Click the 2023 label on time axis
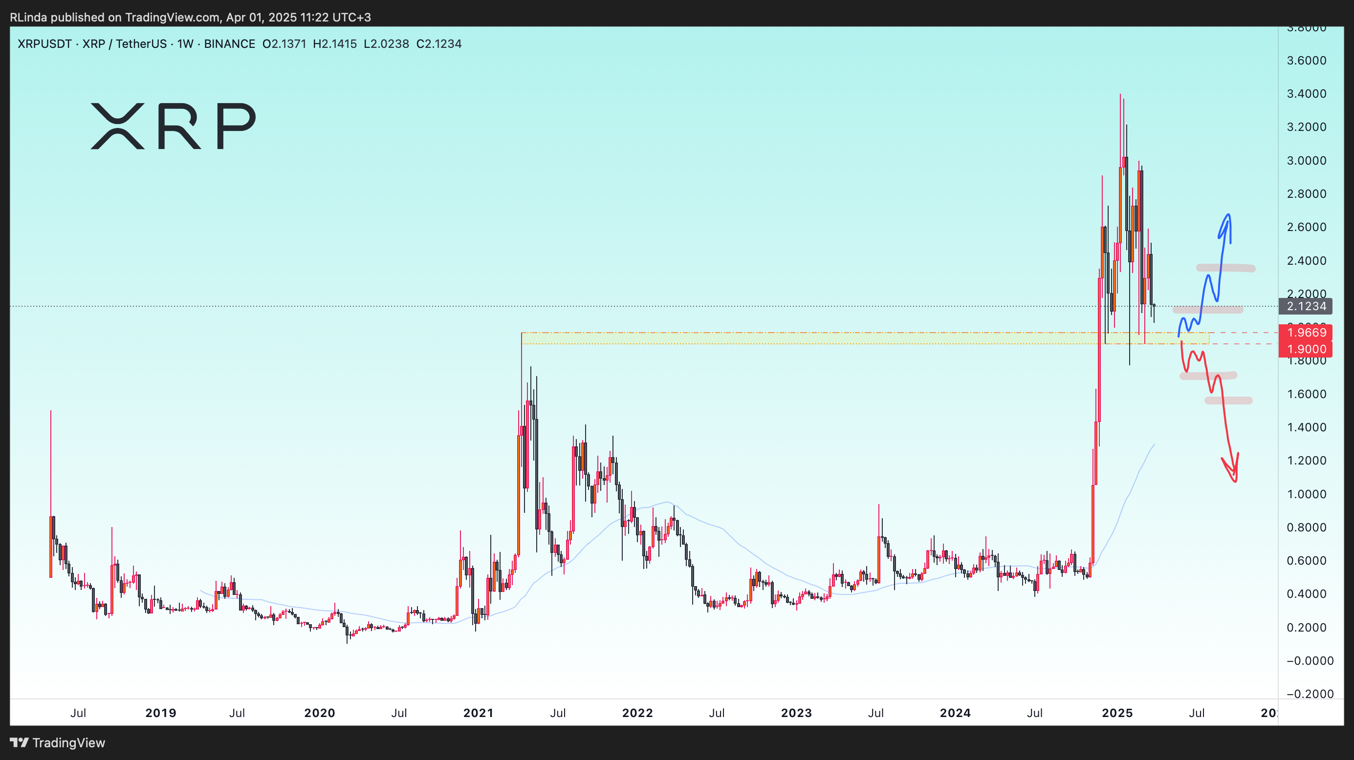The height and width of the screenshot is (760, 1354). click(x=796, y=713)
